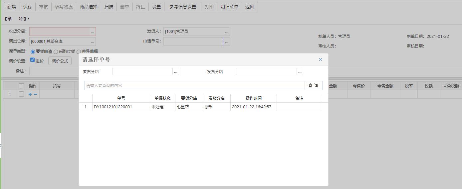The width and height of the screenshot is (462, 189).
Task: Click the 备注 column header in dialog
Action: point(299,98)
